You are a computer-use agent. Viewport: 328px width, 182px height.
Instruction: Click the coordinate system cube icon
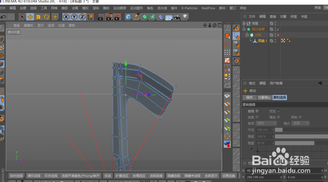pos(91,17)
